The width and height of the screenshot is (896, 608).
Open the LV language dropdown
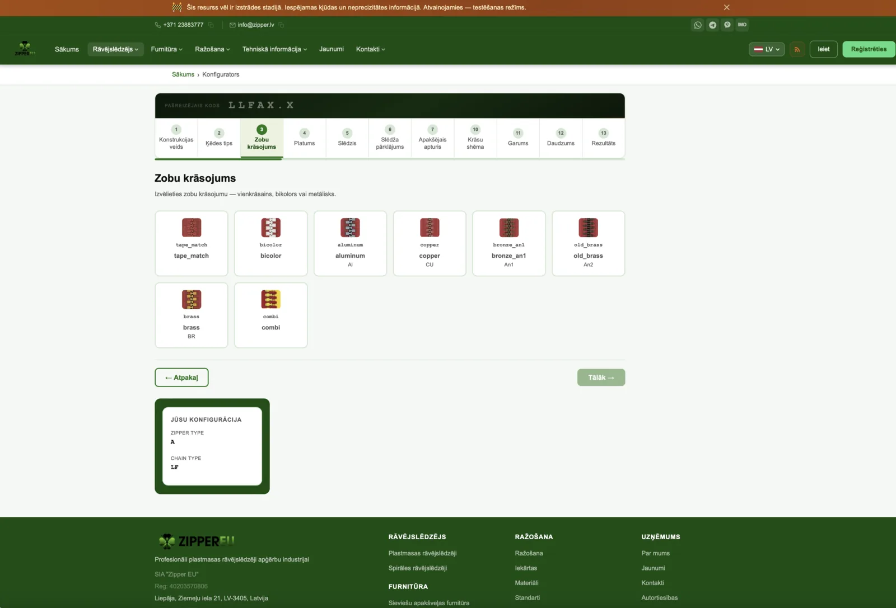pyautogui.click(x=767, y=49)
